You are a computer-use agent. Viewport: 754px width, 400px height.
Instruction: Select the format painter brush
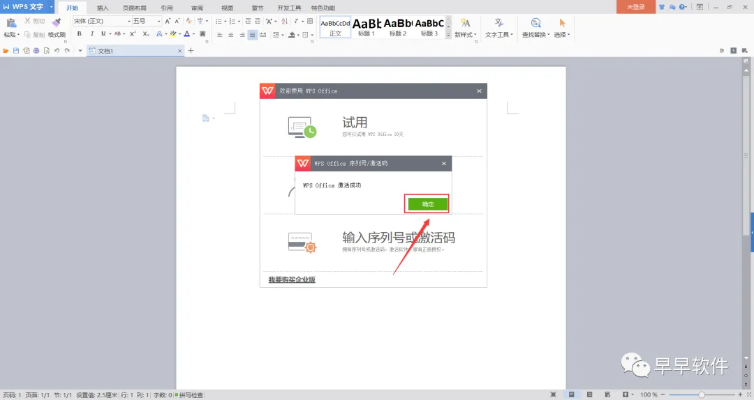57,22
